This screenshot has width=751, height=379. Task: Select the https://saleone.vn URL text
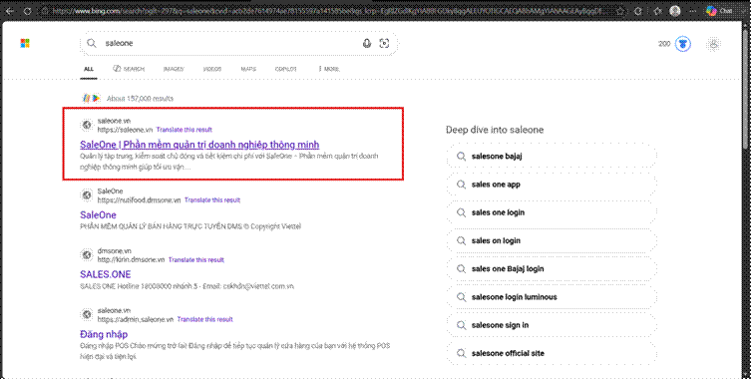(x=125, y=130)
